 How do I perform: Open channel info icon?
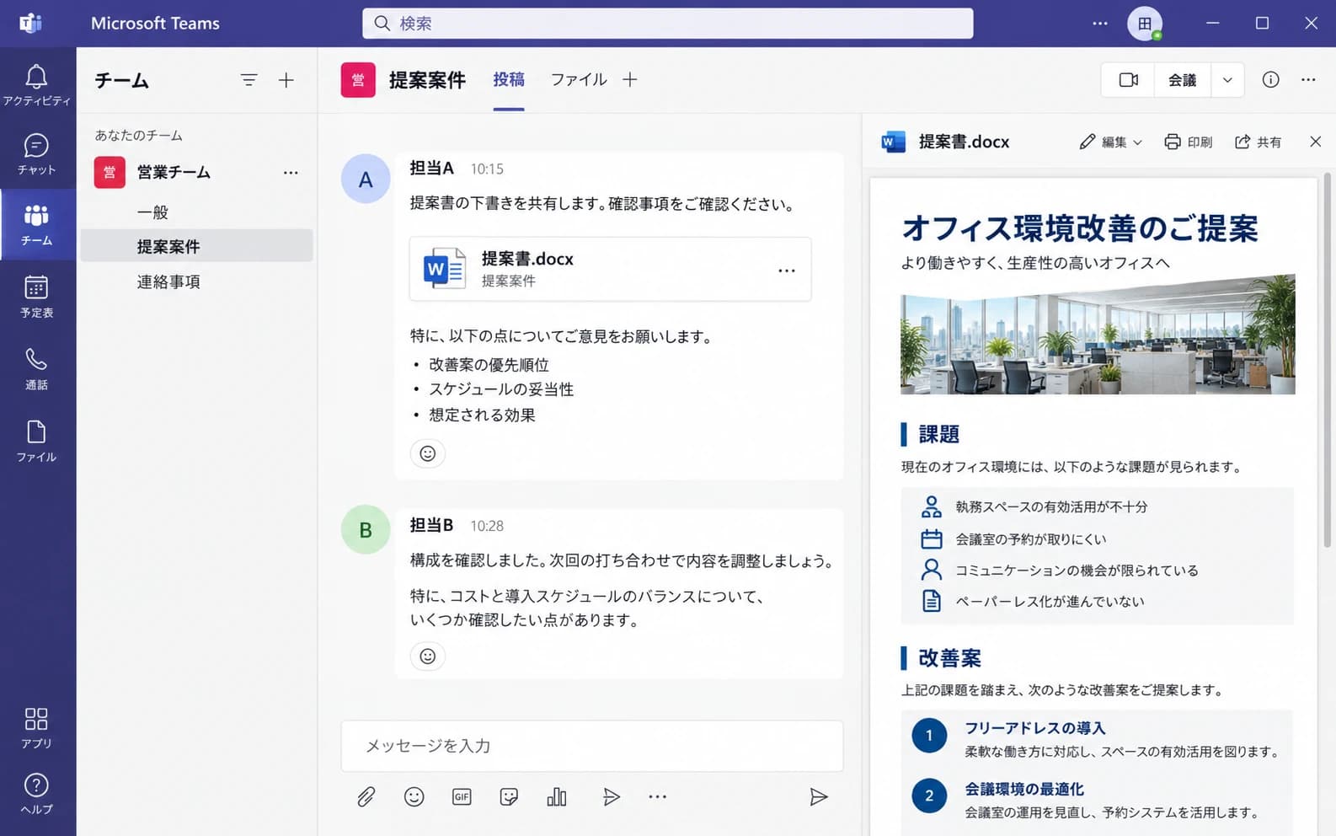point(1270,80)
